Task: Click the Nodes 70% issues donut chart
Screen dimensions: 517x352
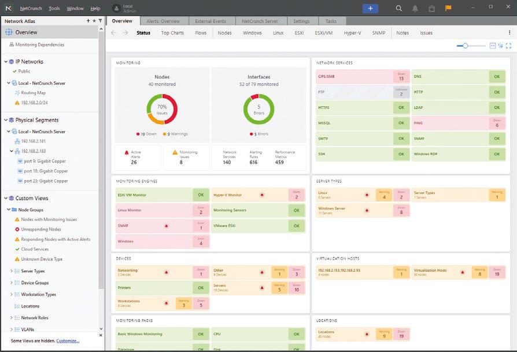Action: pos(162,109)
